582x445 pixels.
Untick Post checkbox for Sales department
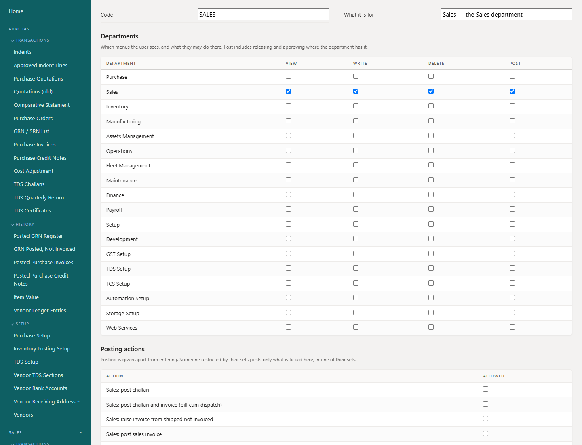coord(512,91)
